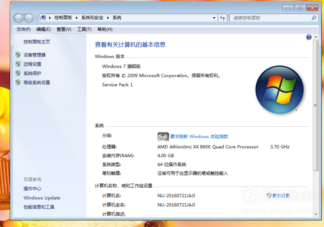Click NU-20160721JAJI beside 计算机全名
The image size is (324, 227).
click(176, 205)
